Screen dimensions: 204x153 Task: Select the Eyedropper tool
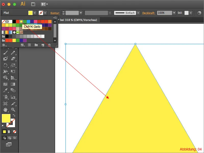click(x=5, y=90)
